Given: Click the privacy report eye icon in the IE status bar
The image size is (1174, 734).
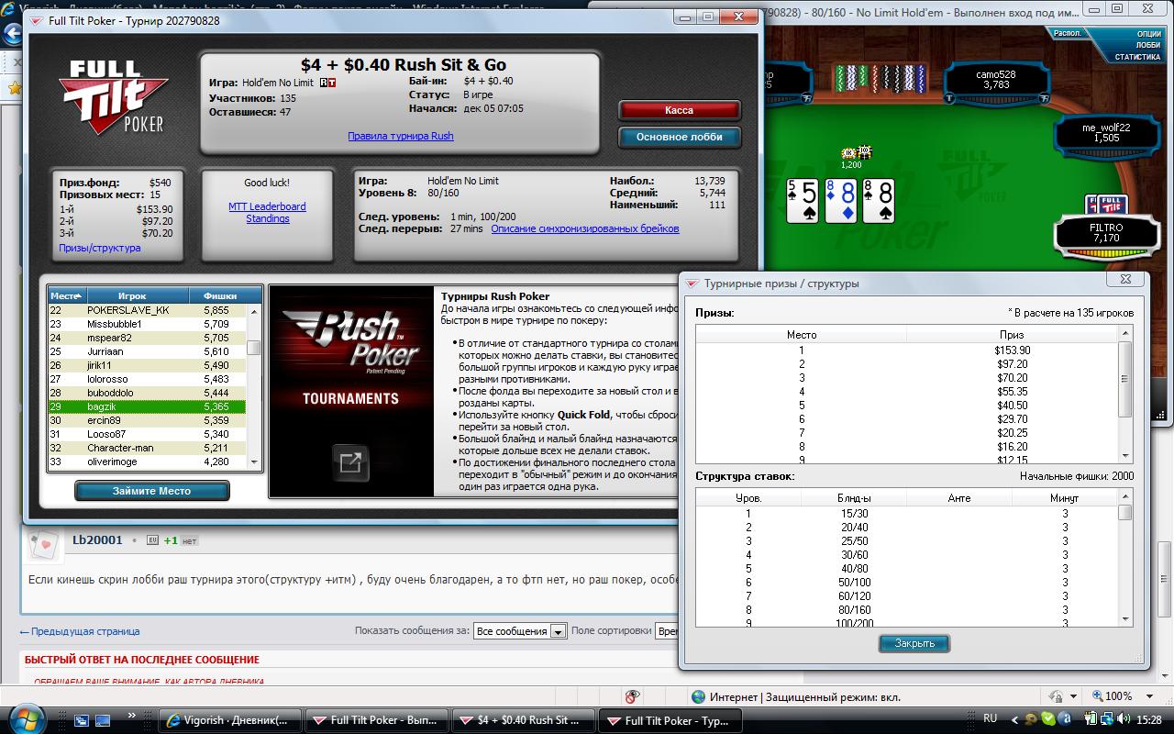Looking at the screenshot, I should [631, 696].
